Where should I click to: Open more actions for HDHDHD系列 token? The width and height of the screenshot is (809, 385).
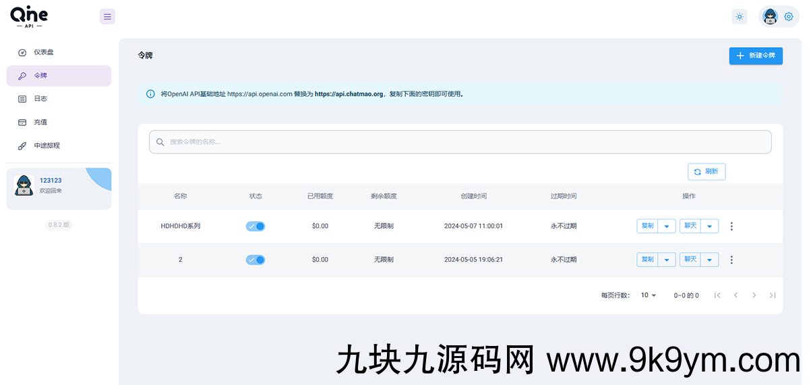click(731, 226)
